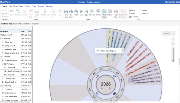Viewport: 180px width, 103px height.
Task: Click the Copy command
Action: coord(4,14)
